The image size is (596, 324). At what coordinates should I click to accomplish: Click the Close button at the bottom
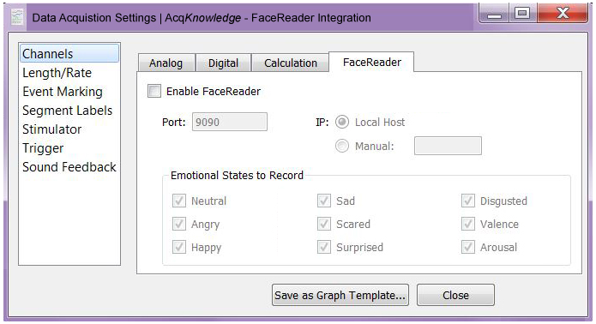(x=455, y=295)
